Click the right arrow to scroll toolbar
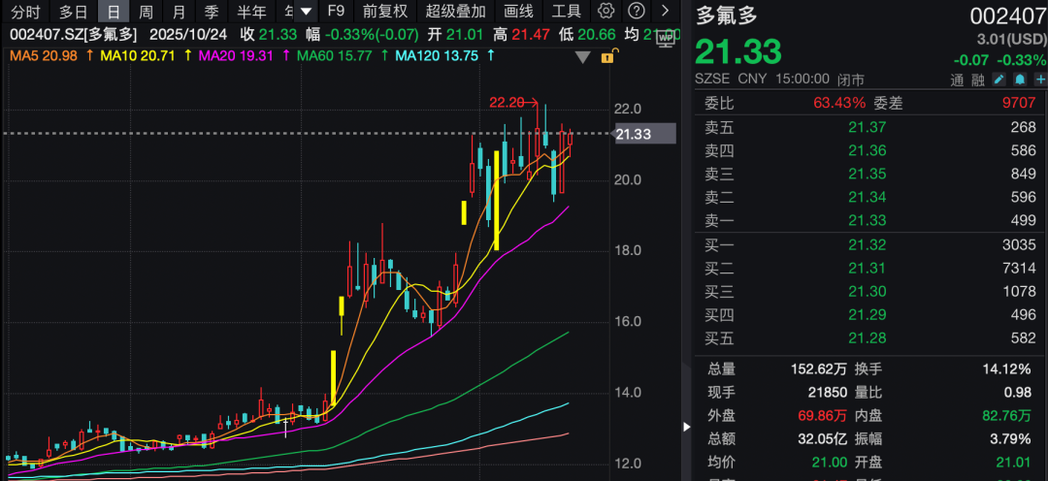This screenshot has width=1048, height=481. tap(664, 12)
